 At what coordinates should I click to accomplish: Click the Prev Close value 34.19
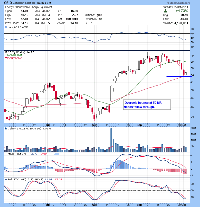24,23
